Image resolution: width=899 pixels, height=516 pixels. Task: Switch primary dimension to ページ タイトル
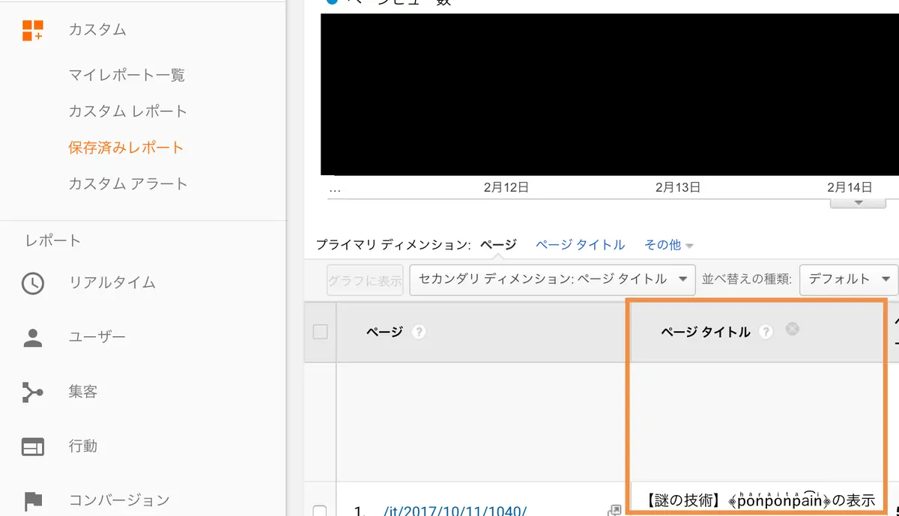[580, 245]
